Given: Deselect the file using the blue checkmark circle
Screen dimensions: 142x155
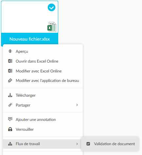Looking at the screenshot, I should tap(51, 8).
